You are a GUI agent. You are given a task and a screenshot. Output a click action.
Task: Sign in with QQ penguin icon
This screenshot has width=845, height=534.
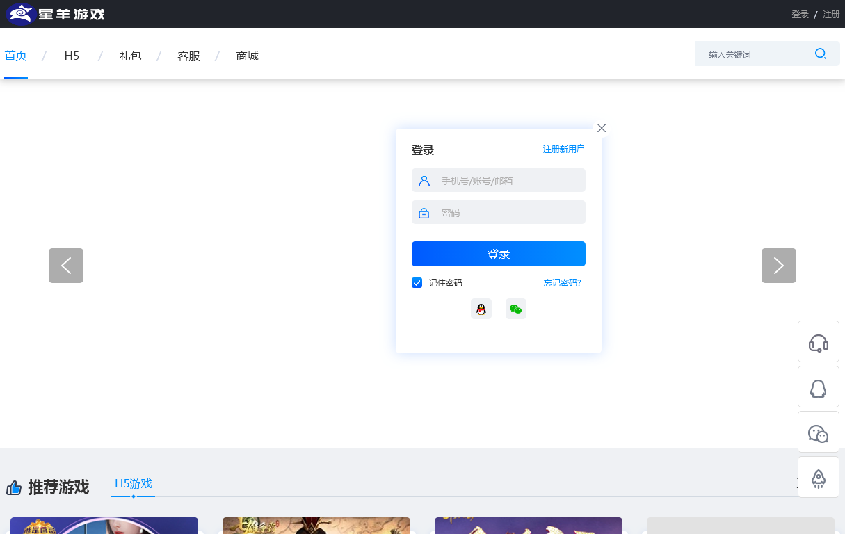tap(481, 309)
